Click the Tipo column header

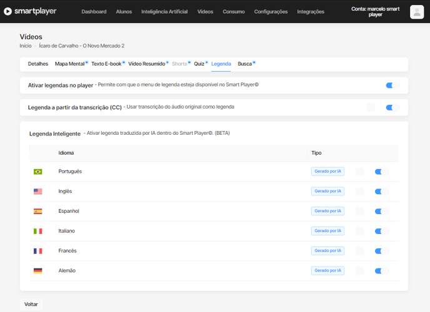pos(316,153)
